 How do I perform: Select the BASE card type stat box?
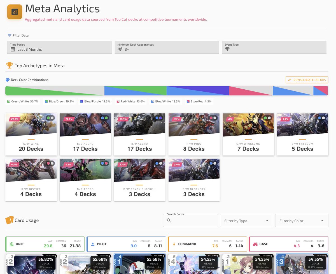[x=289, y=244]
